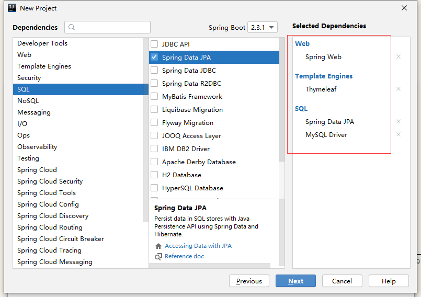Click the Reference doc icon
421x297 pixels.
pos(158,257)
